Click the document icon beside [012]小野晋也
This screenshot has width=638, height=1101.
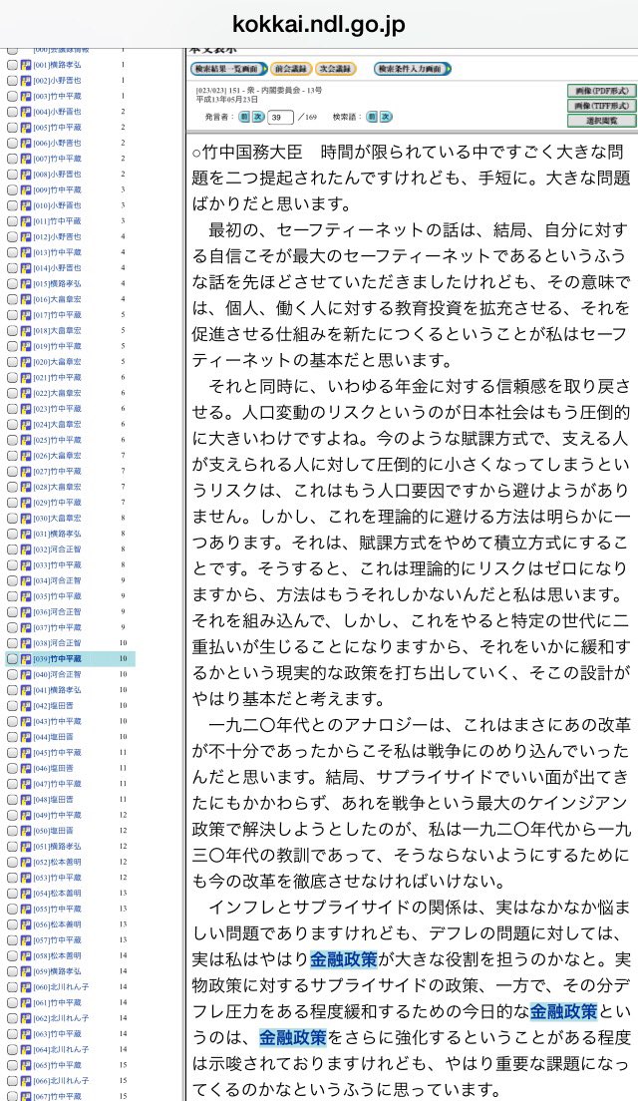coord(26,236)
